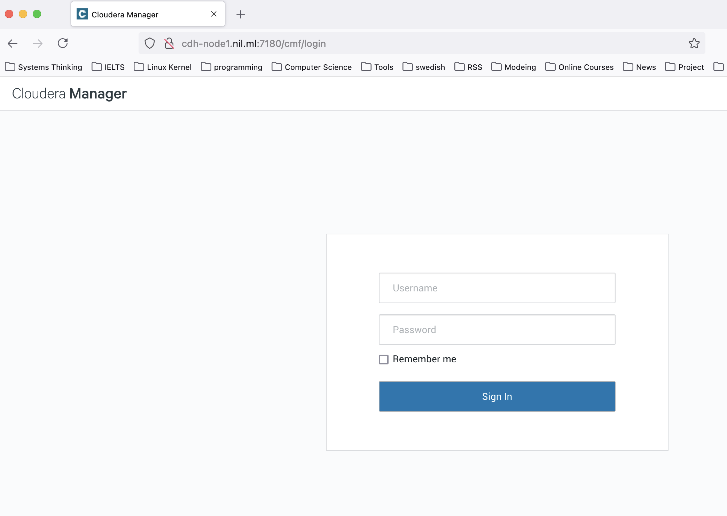Click the browser Back arrow
Image resolution: width=727 pixels, height=516 pixels.
click(x=13, y=43)
